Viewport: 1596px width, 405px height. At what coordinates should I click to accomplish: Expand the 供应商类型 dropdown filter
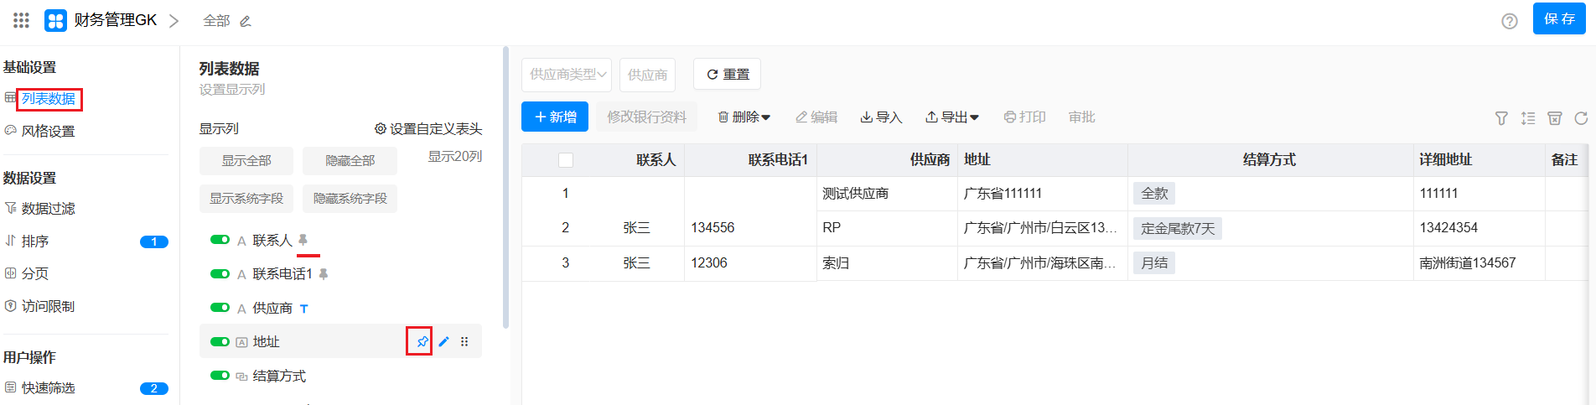[x=567, y=75]
